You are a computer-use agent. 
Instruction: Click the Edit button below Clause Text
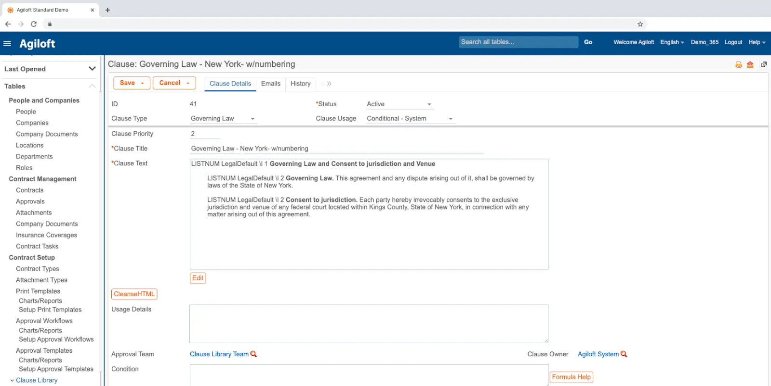tap(198, 278)
